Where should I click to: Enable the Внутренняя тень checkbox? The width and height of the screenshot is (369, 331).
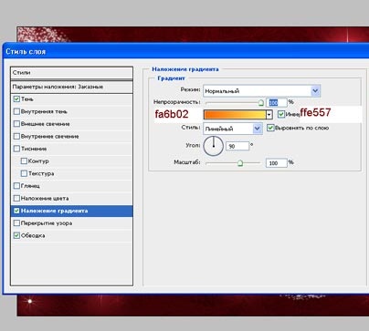[16, 111]
